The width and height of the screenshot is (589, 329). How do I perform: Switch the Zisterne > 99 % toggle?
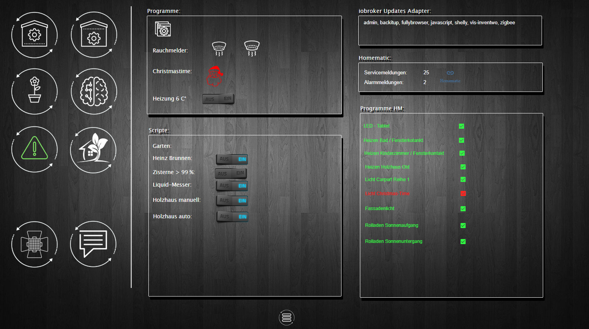[x=231, y=173]
